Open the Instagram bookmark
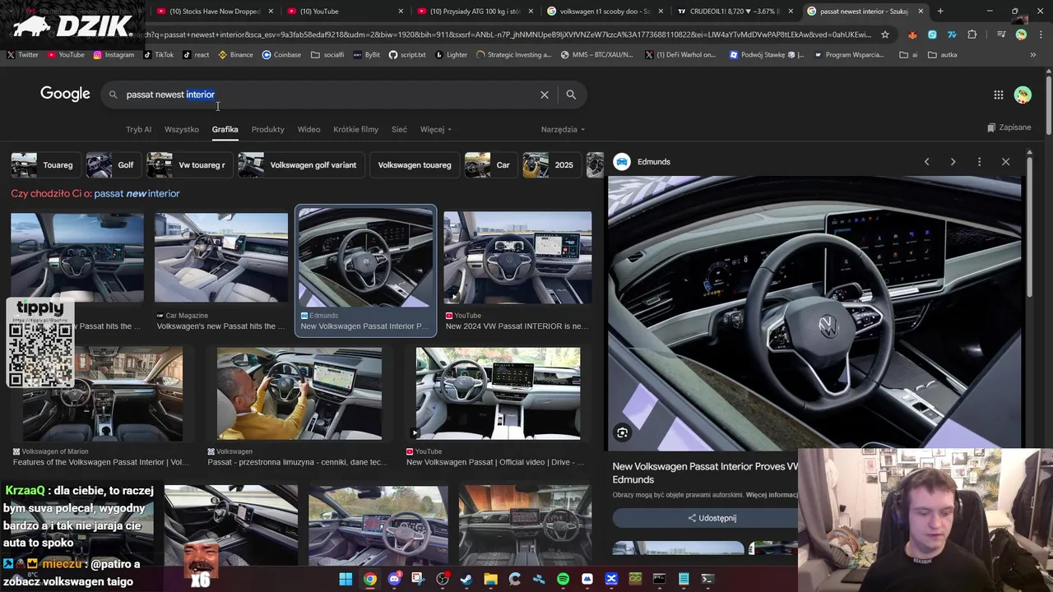Viewport: 1053px width, 592px height. [114, 54]
